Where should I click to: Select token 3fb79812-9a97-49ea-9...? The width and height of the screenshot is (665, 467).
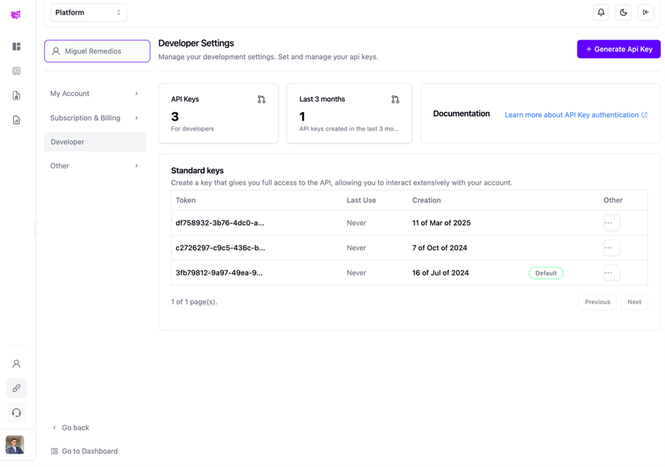pyautogui.click(x=219, y=273)
